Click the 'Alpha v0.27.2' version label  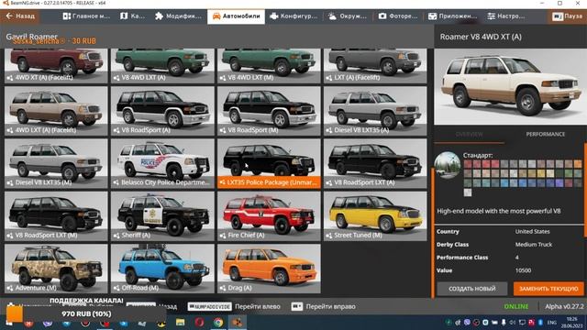coord(564,306)
